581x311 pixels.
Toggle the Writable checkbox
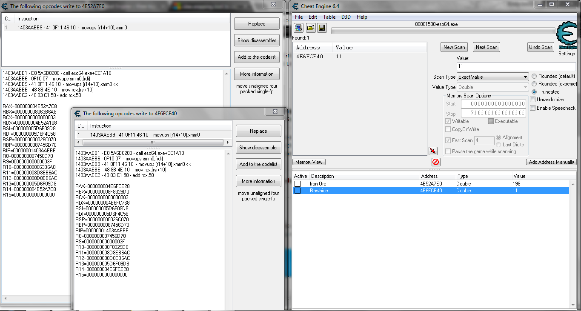(x=448, y=121)
